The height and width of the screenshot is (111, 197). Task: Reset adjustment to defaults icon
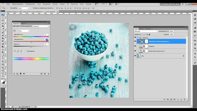pos(45,74)
